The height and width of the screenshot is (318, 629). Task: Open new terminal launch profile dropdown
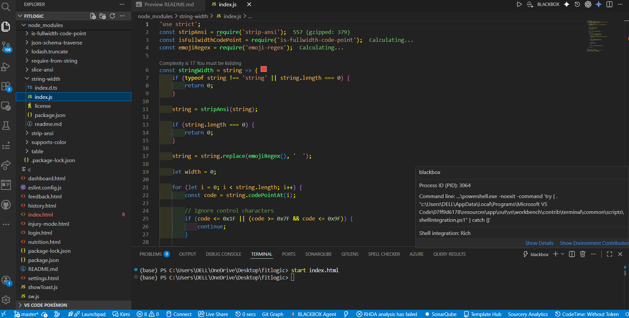click(x=563, y=254)
